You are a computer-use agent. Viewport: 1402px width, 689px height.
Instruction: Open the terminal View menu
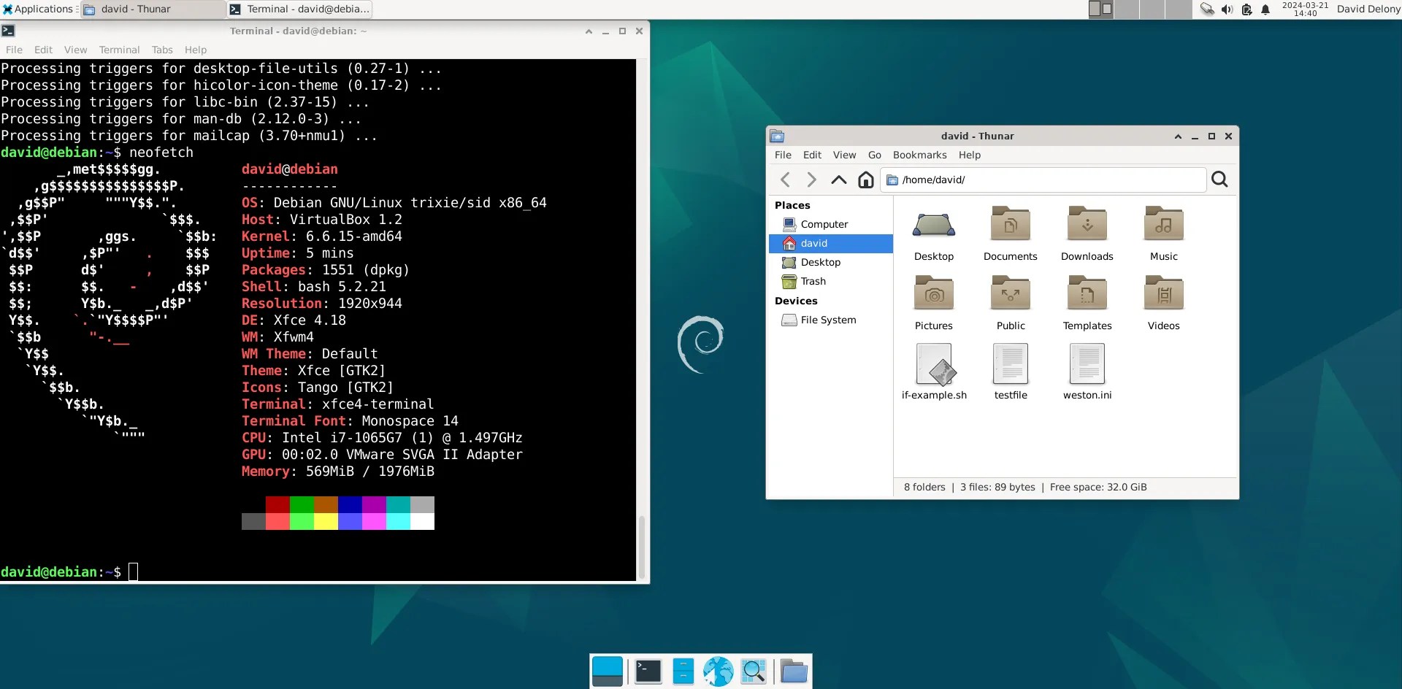(75, 50)
